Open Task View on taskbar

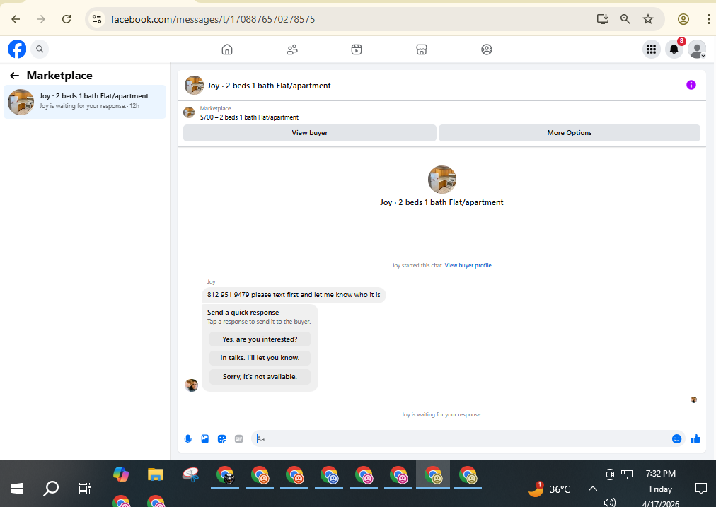(x=85, y=489)
